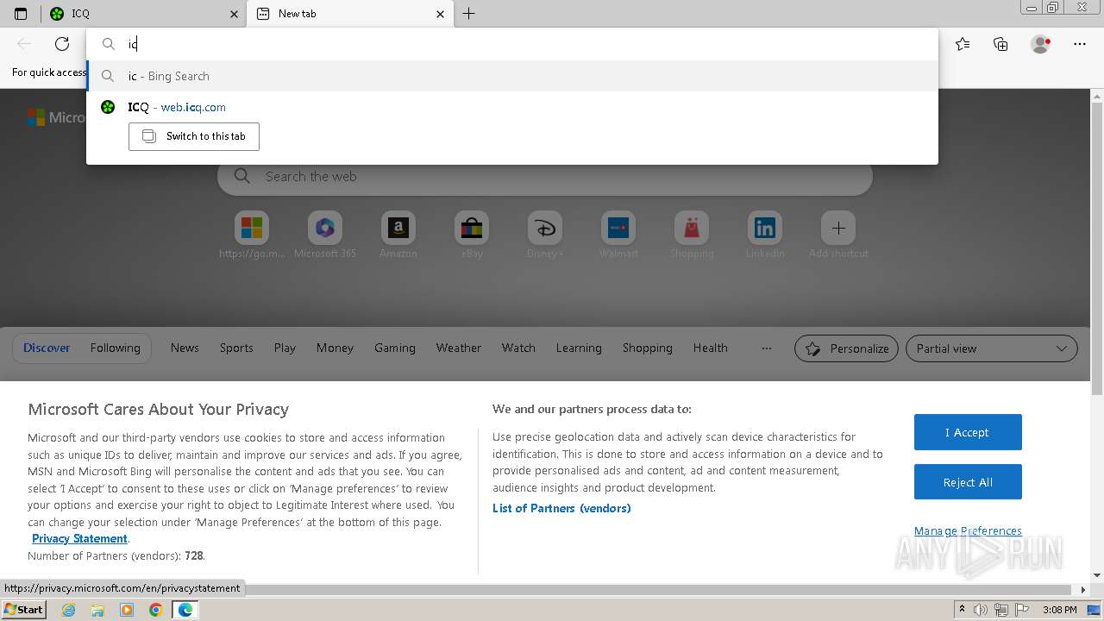Open a new tab with plus button
This screenshot has height=621, width=1104.
468,14
